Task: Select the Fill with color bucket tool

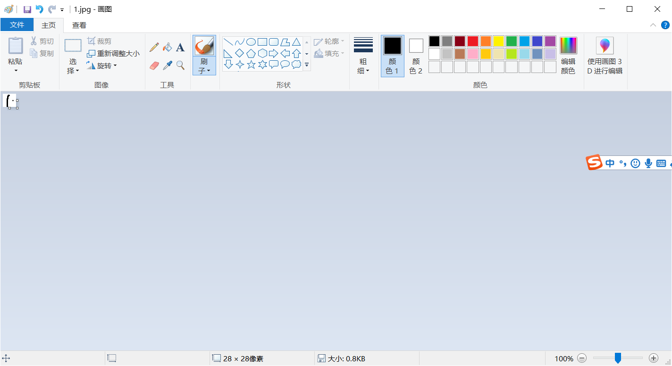Action: click(167, 47)
